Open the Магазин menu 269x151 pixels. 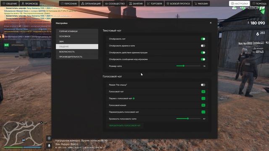(x=201, y=3)
